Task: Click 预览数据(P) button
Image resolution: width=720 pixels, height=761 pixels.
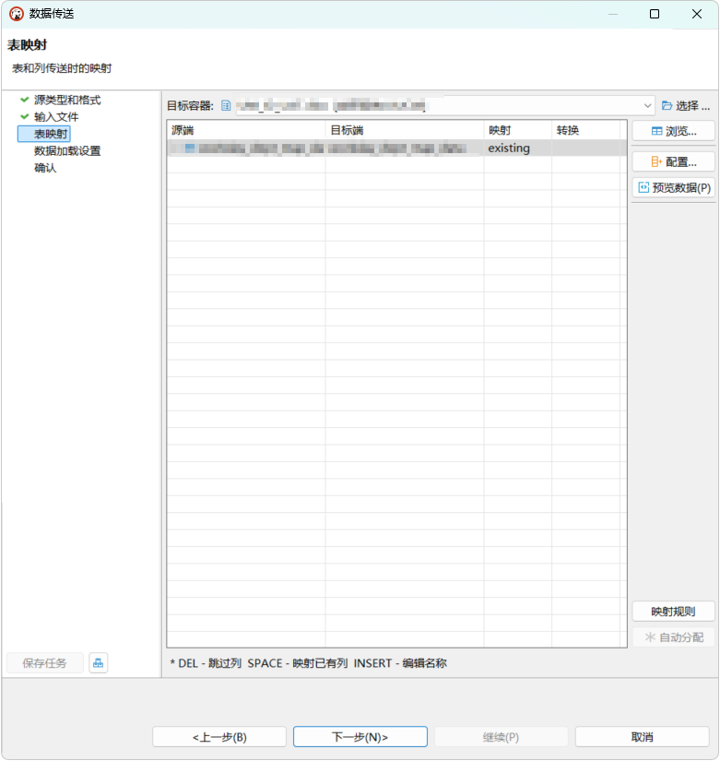Action: pyautogui.click(x=673, y=187)
